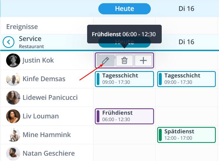Open Kinfe's Tagesschicht shift on Di 16
The height and width of the screenshot is (161, 219).
(x=187, y=79)
